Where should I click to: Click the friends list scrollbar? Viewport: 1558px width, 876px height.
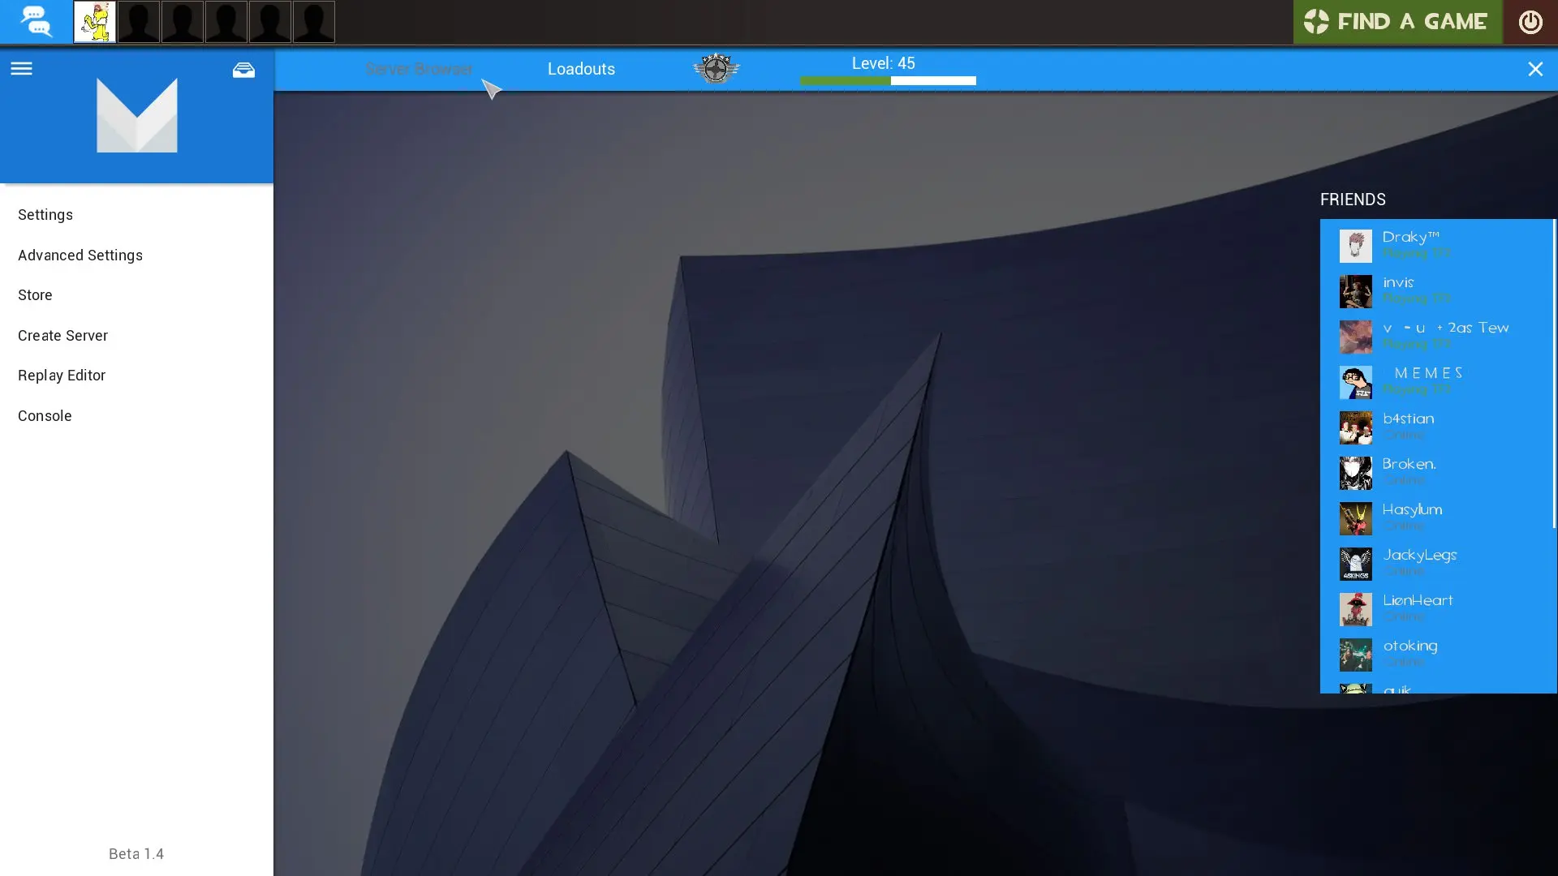click(x=1554, y=373)
